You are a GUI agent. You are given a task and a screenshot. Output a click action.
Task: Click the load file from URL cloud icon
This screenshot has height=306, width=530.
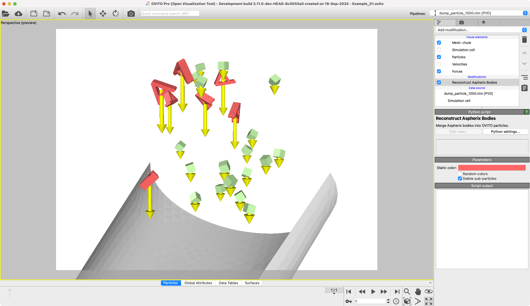pyautogui.click(x=18, y=14)
